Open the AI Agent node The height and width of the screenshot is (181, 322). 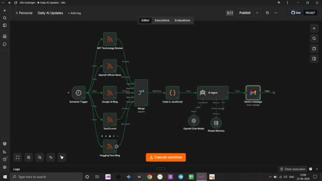[x=213, y=93]
